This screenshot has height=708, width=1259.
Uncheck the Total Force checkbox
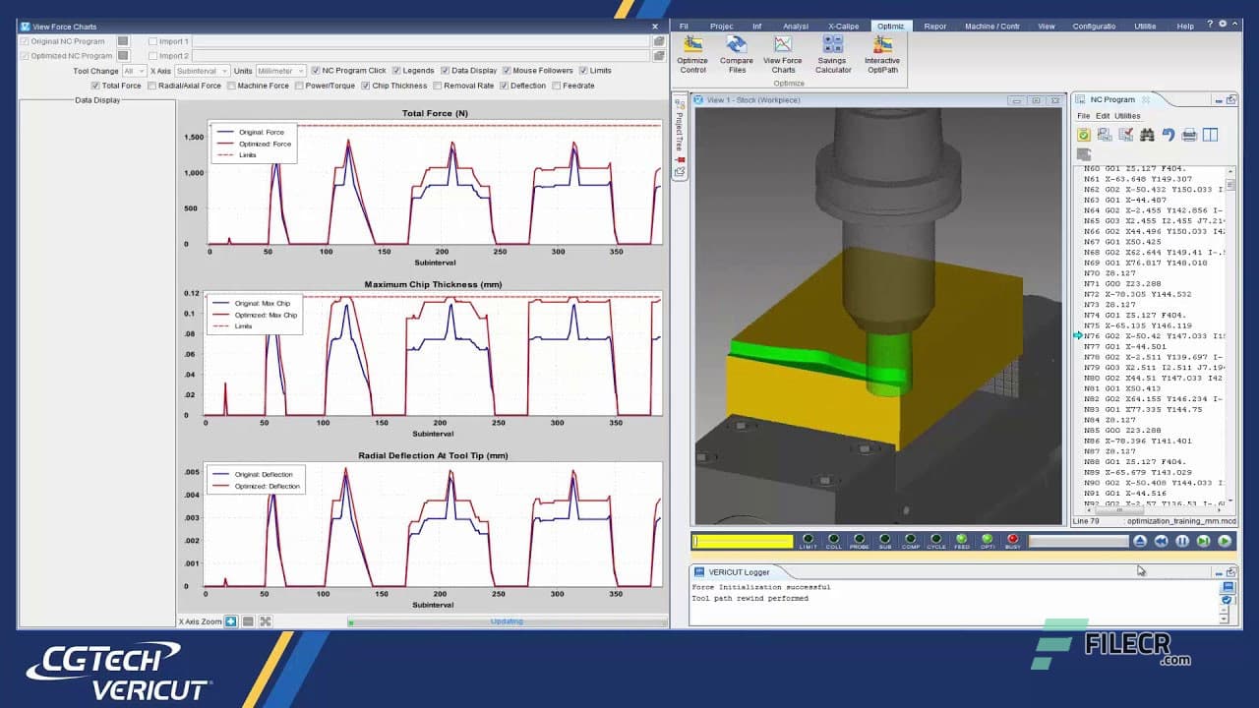[95, 86]
